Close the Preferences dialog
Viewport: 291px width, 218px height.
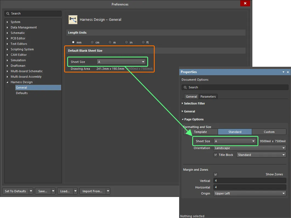pyautogui.click(x=245, y=3)
